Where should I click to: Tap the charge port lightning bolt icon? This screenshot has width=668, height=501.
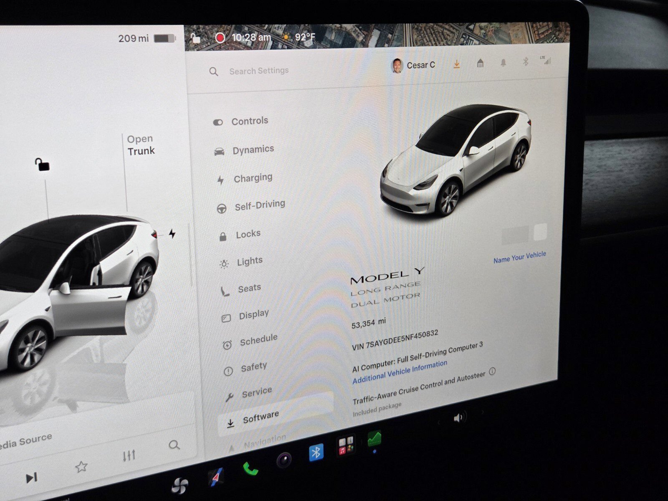click(172, 233)
